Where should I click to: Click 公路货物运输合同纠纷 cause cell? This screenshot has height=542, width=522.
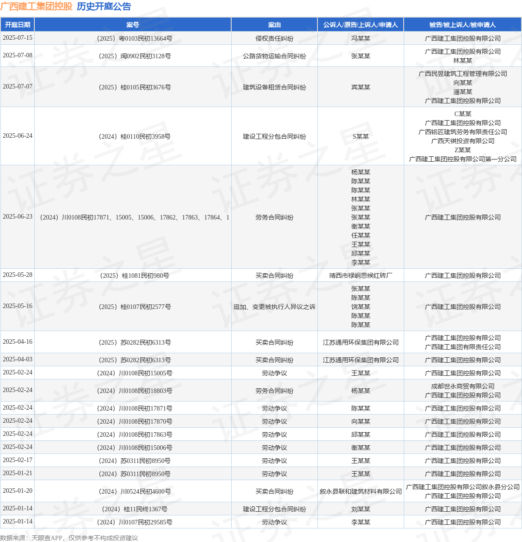coord(275,56)
